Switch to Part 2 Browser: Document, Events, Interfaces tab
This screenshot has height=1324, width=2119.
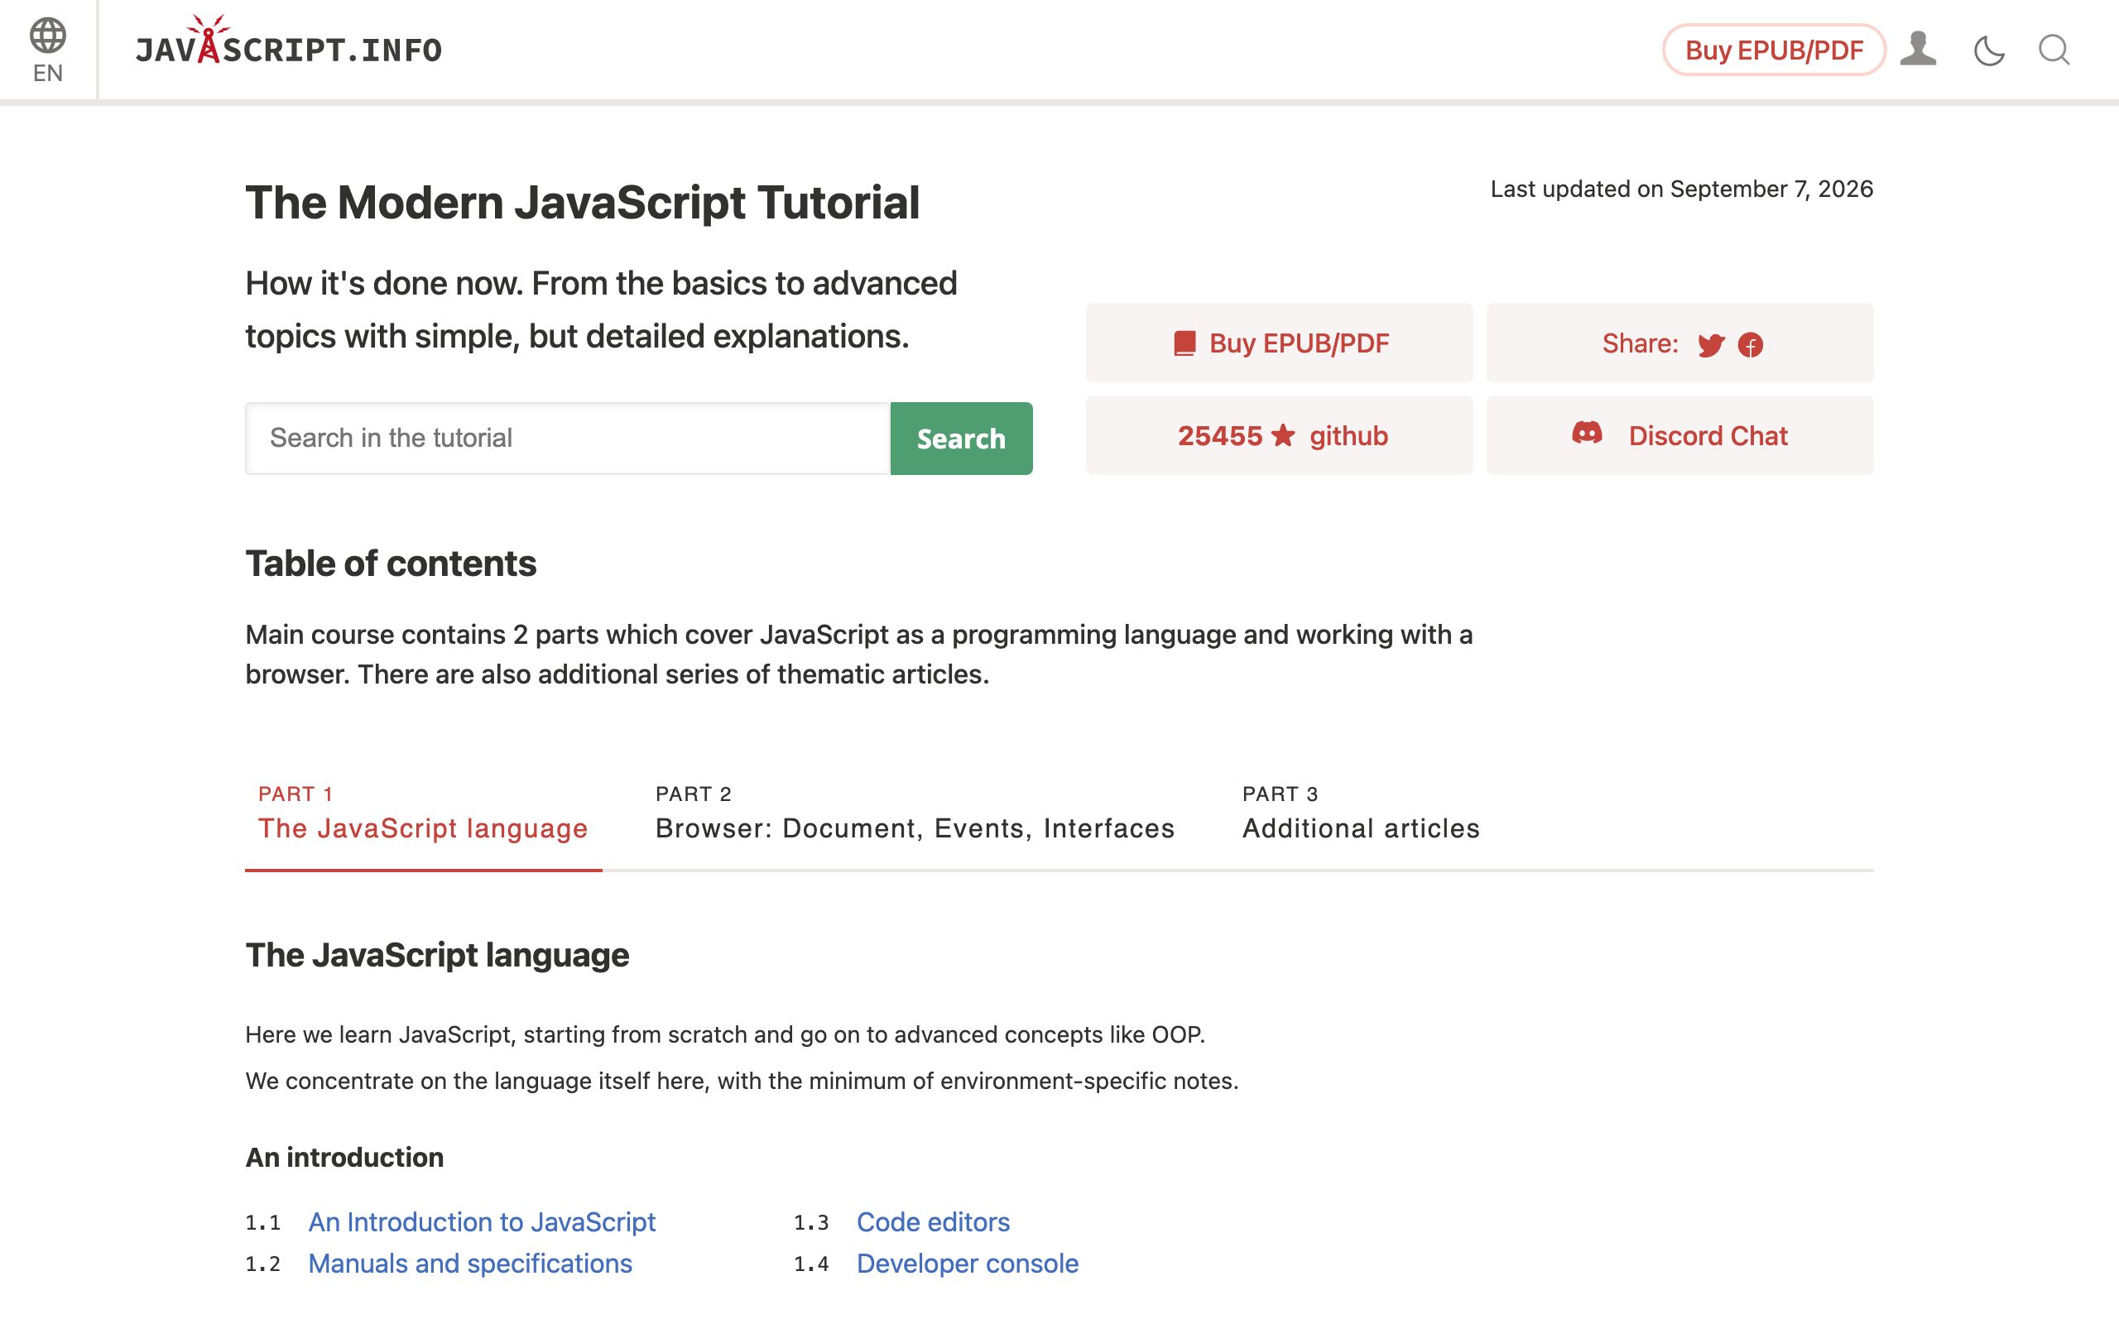coord(914,813)
